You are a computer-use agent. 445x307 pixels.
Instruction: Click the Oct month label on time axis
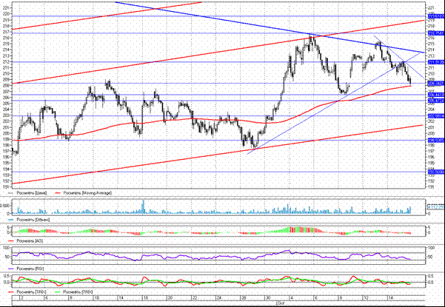281,303
